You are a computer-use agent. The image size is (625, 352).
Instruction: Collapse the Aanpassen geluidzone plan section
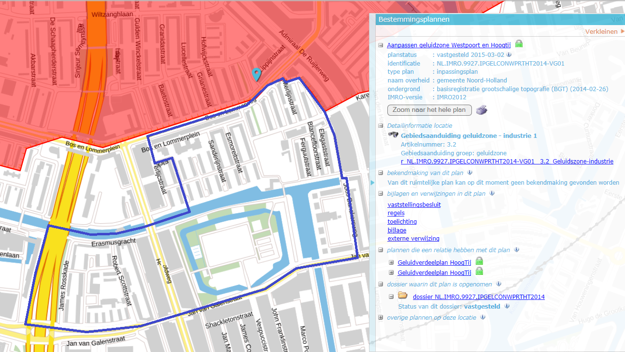click(x=381, y=45)
